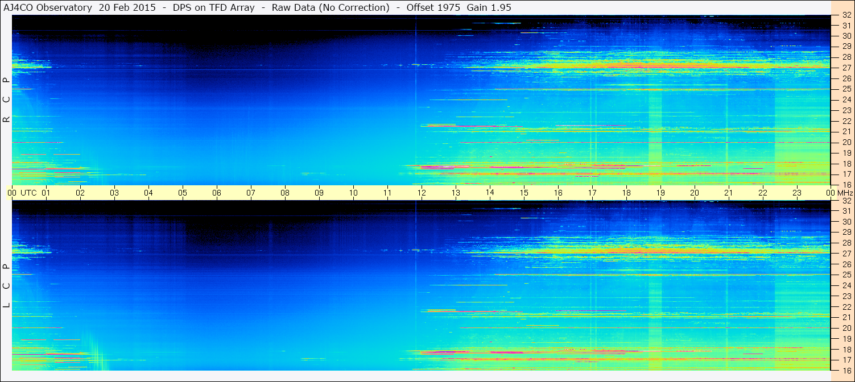This screenshot has width=855, height=382.
Task: Select hour marker 22 on the UTC time axis
Action: pyautogui.click(x=763, y=193)
